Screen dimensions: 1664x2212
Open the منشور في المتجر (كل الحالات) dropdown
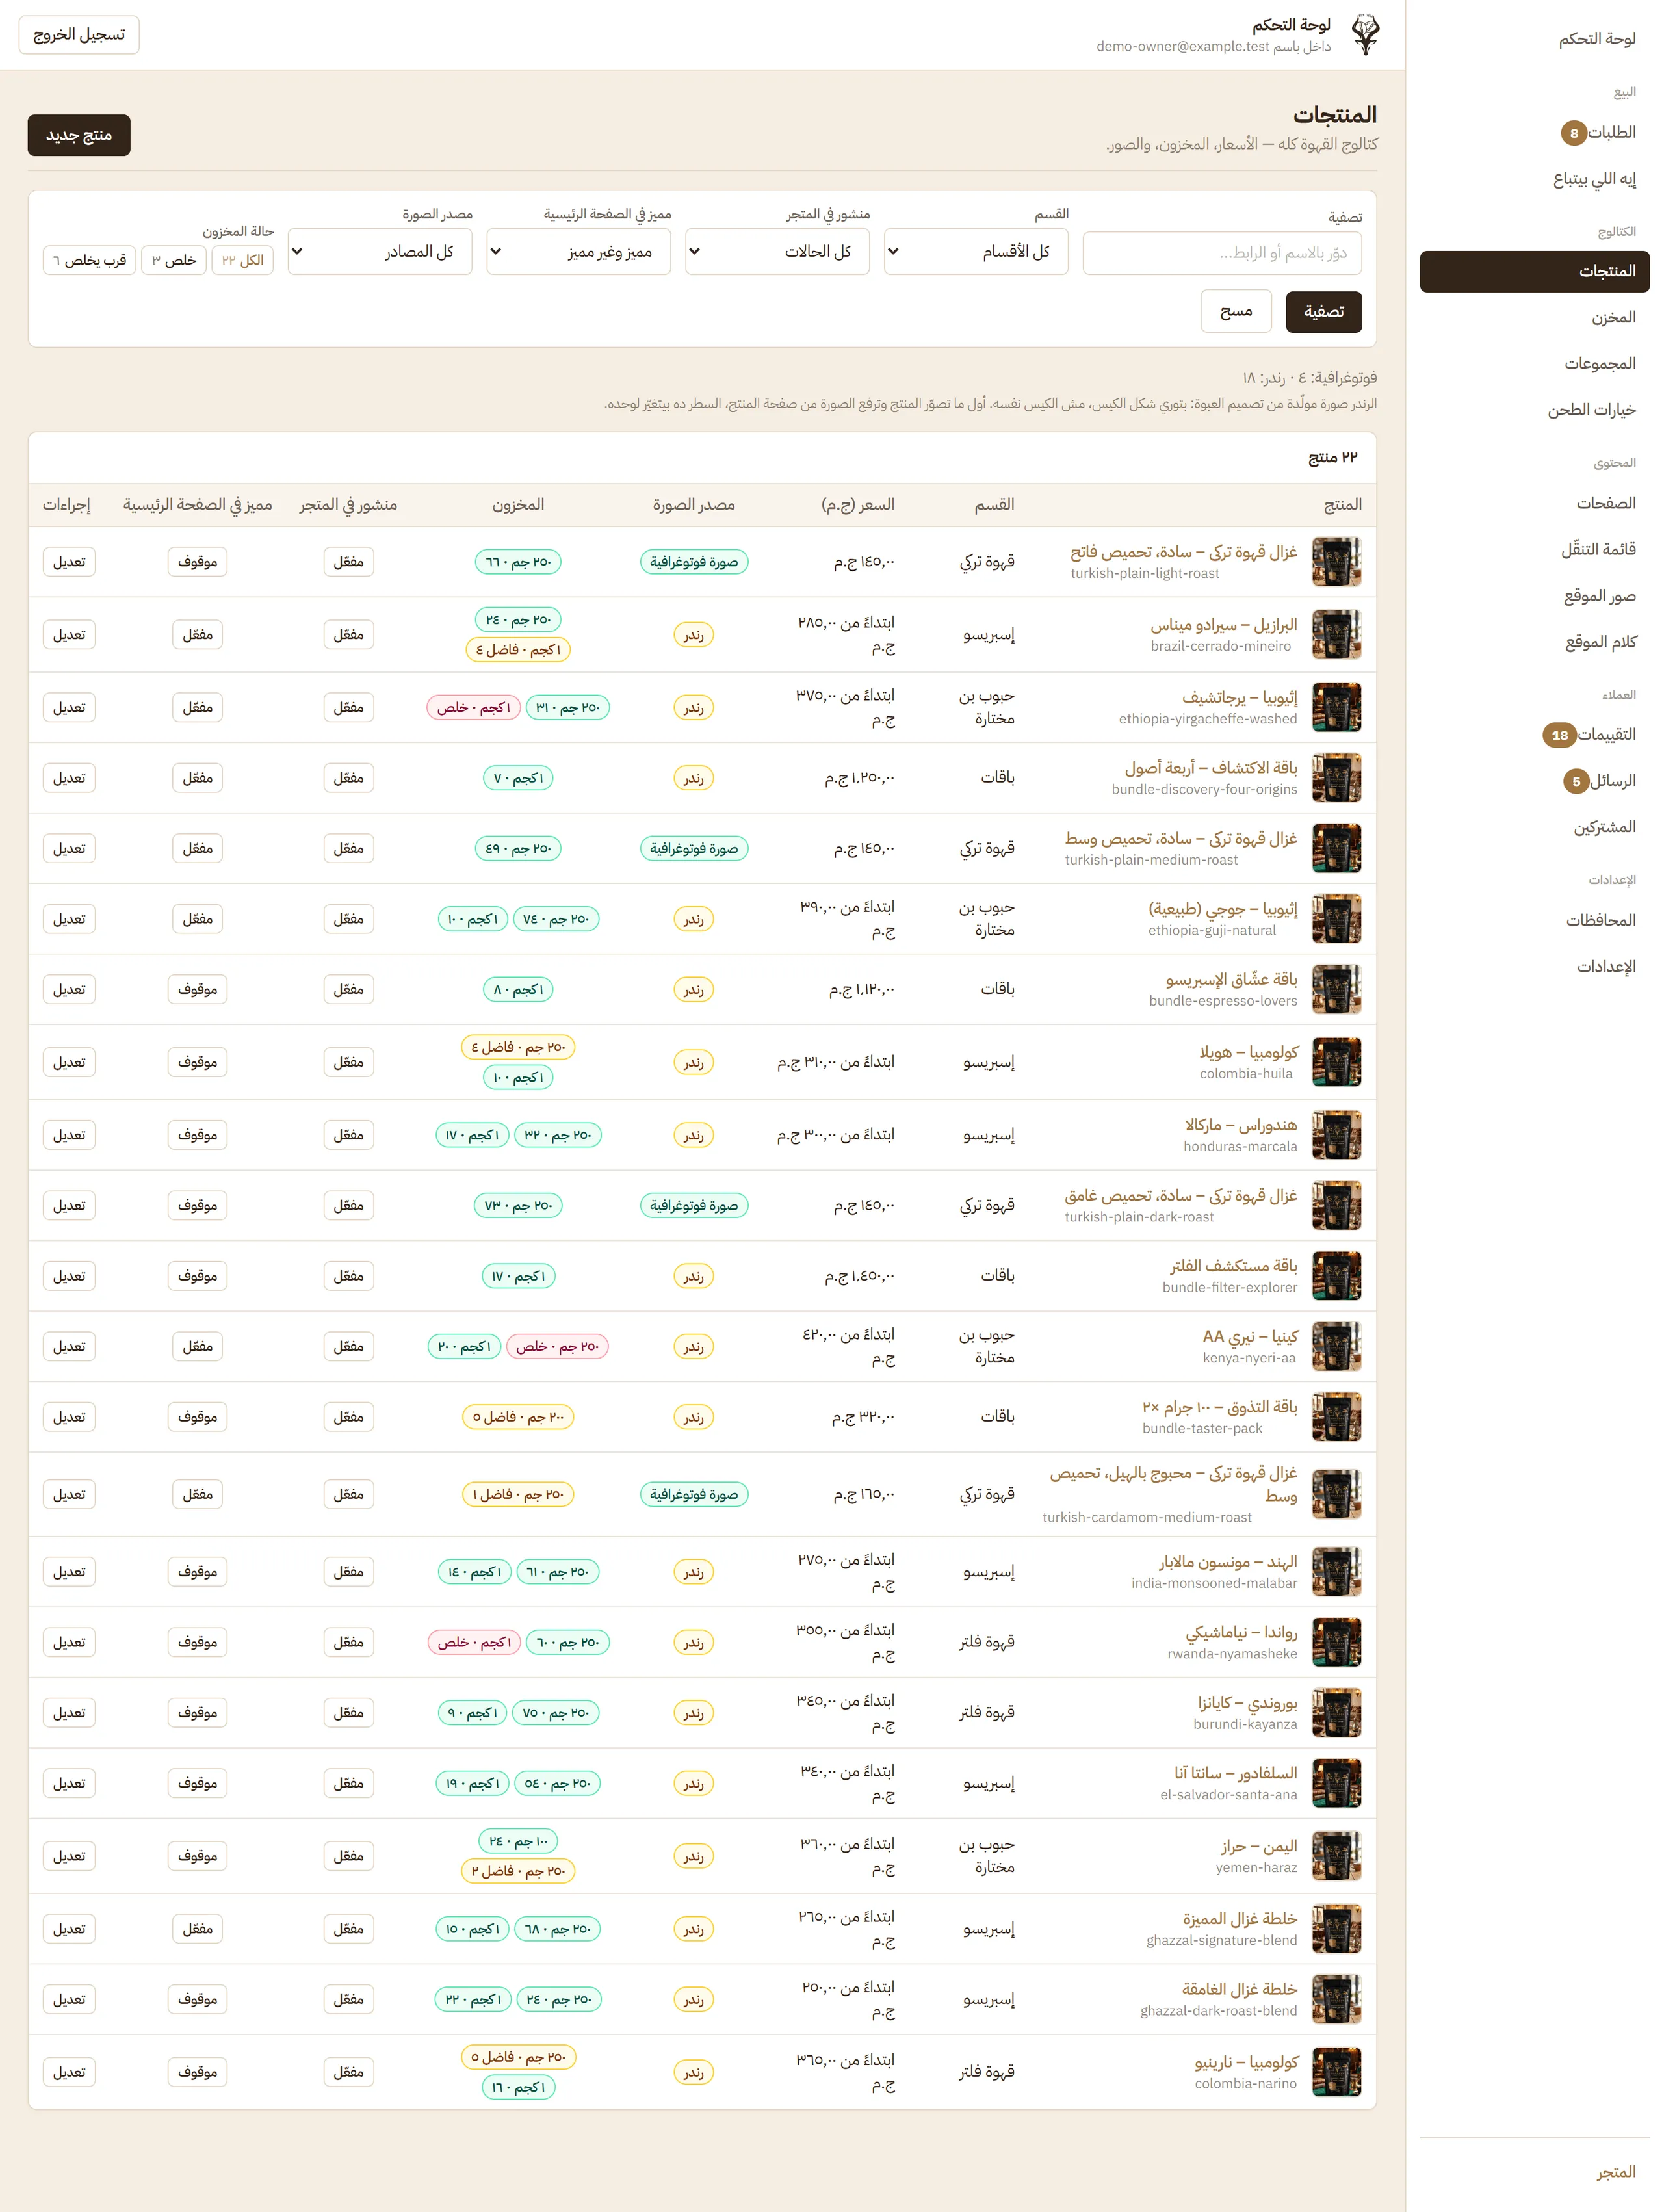pyautogui.click(x=777, y=252)
